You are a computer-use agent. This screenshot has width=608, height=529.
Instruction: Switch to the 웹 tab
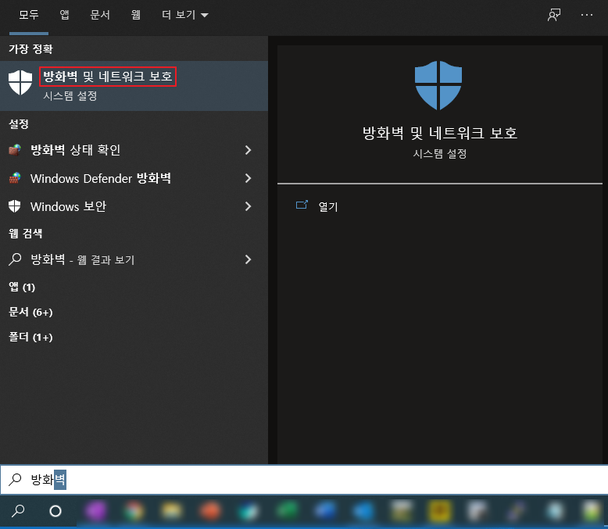(135, 15)
